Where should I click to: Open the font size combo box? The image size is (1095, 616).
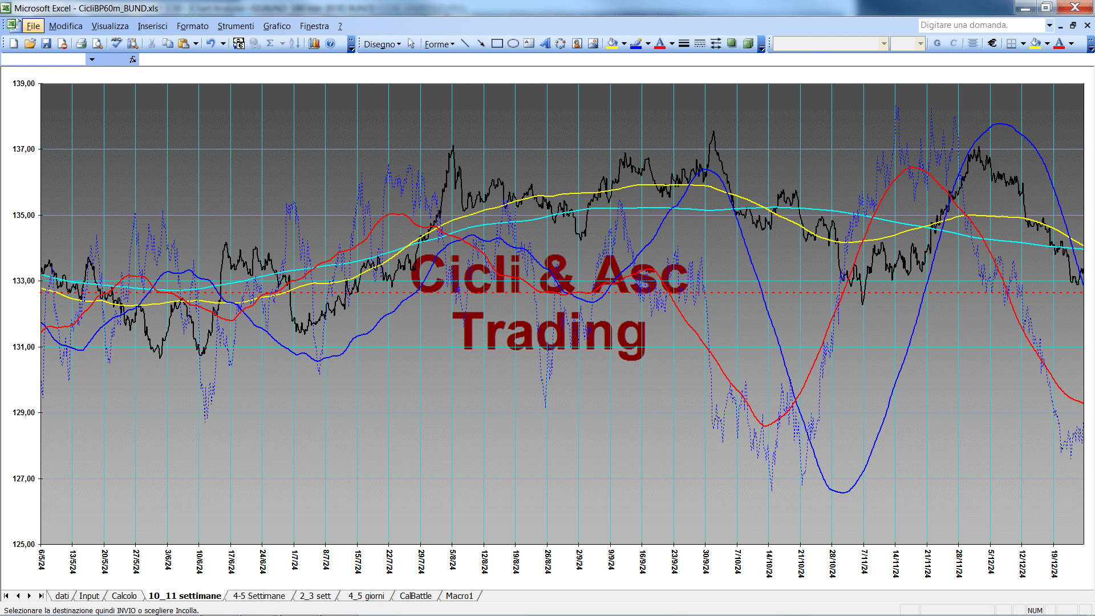click(907, 43)
